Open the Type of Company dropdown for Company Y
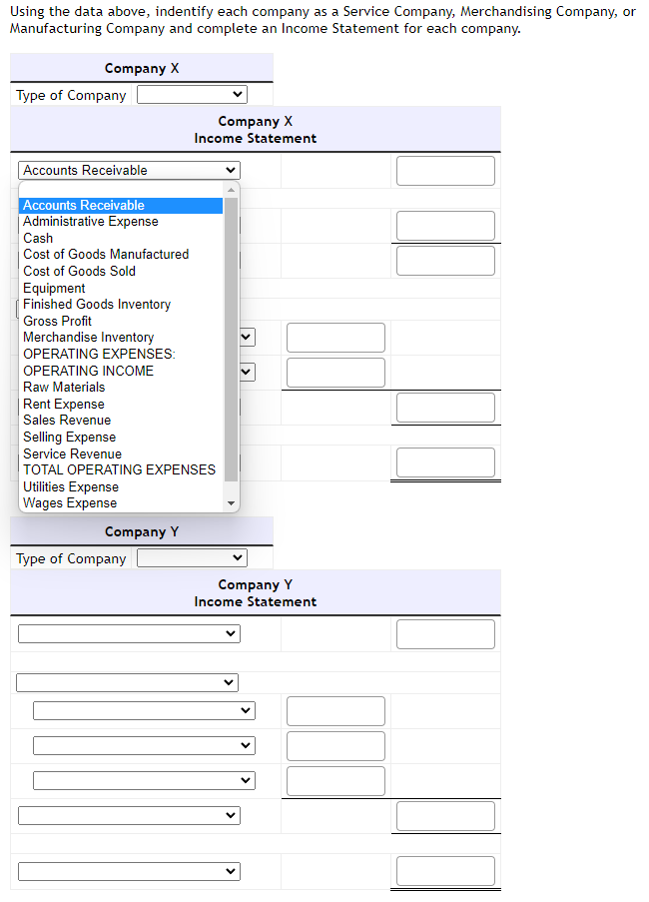Image resolution: width=649 pixels, height=902 pixels. point(191,558)
